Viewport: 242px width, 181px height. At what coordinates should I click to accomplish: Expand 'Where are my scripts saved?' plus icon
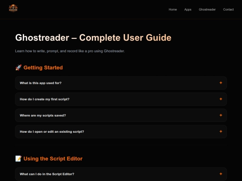[220, 115]
